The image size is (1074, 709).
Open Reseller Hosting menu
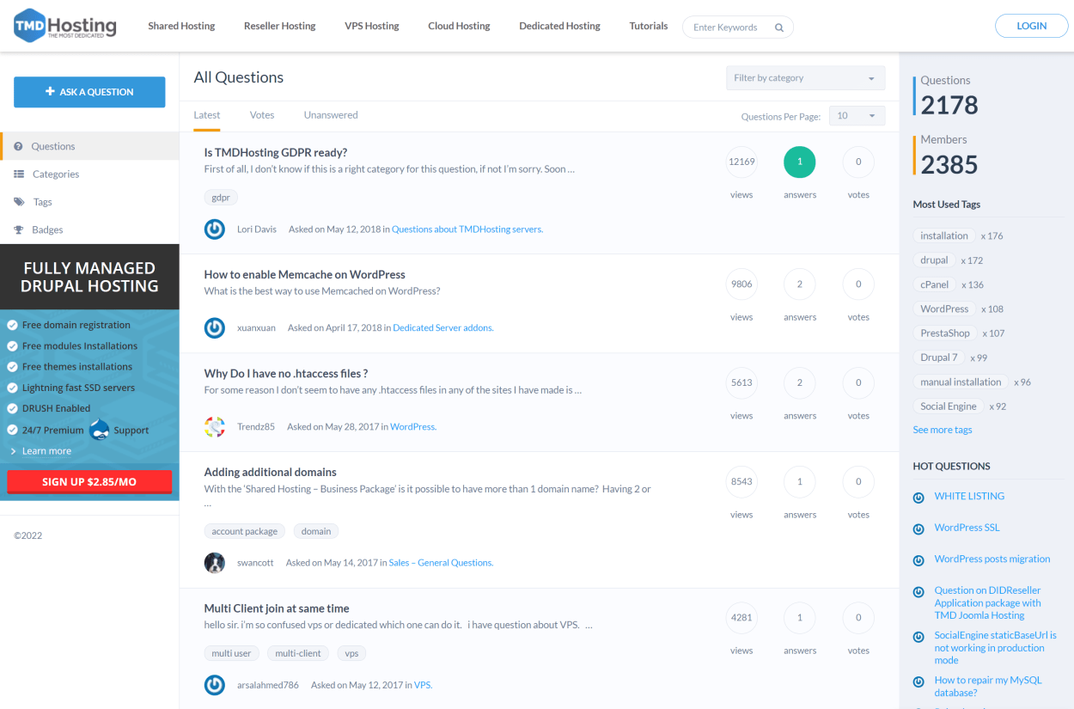280,26
